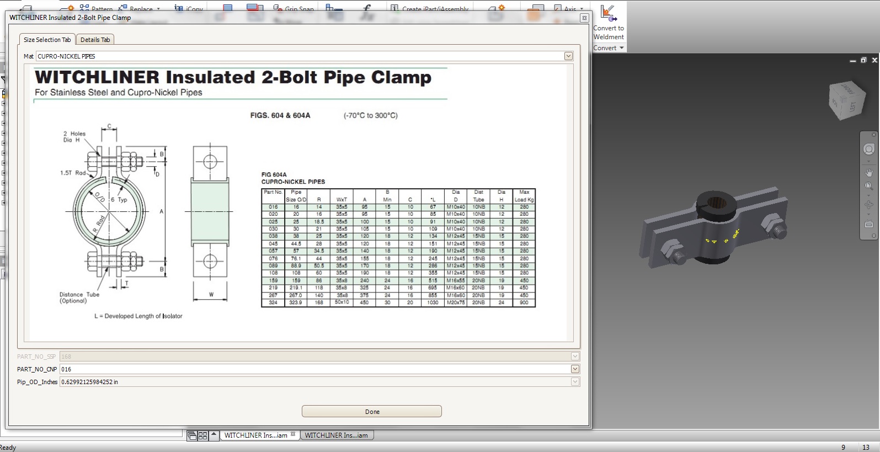The height and width of the screenshot is (452, 880).
Task: Click the tile windows icon
Action: [x=202, y=436]
